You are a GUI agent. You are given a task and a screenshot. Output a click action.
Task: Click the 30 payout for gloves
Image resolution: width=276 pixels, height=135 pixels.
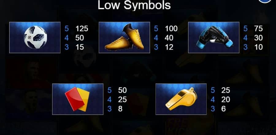coord(259,38)
